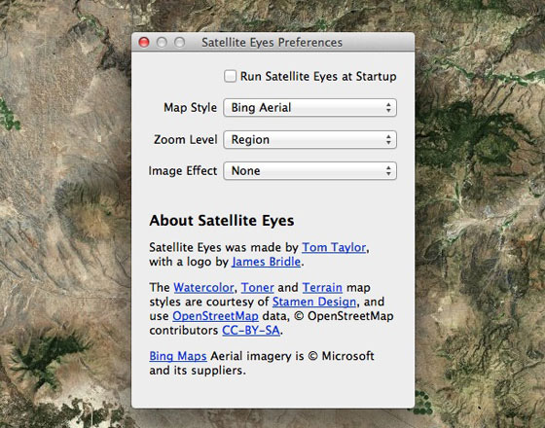Close the Satellite Eyes Preferences window
This screenshot has width=545, height=428.
[x=144, y=43]
